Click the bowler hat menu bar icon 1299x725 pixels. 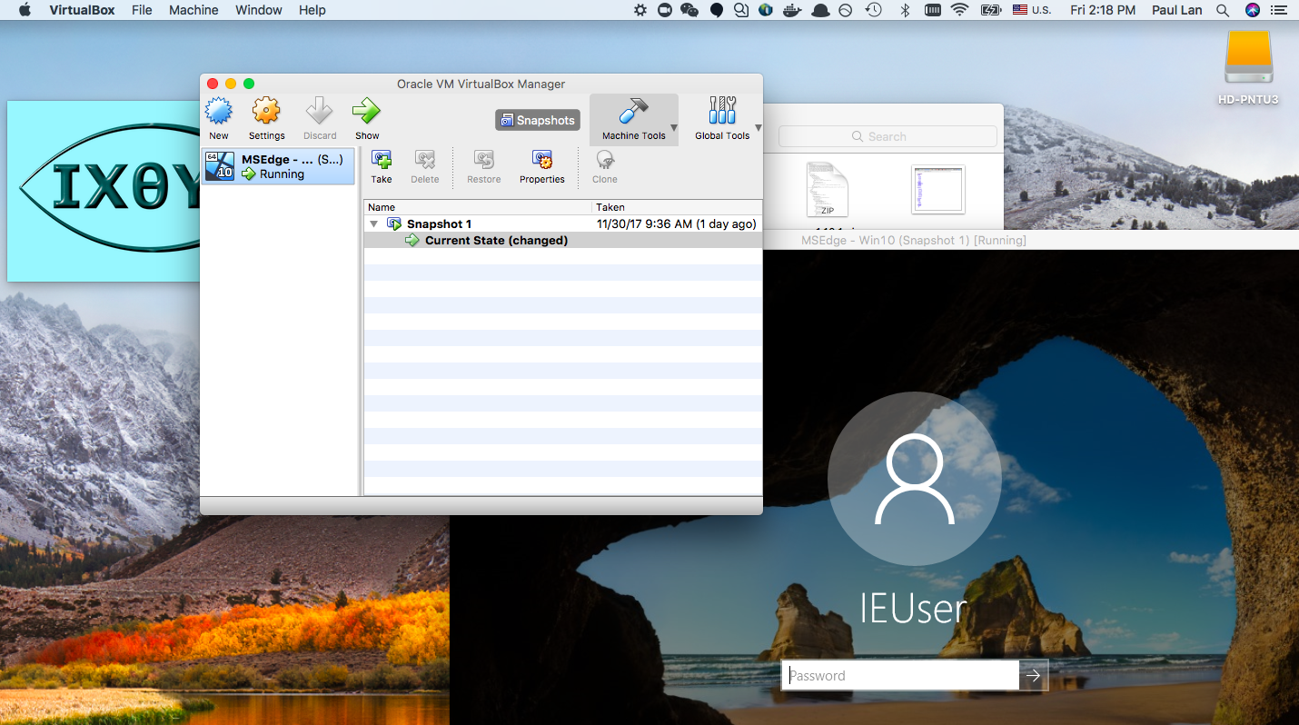pos(820,10)
